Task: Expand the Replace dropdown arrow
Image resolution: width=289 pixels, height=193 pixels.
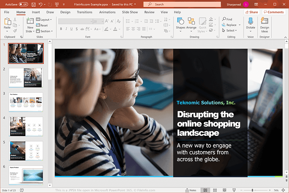Action: point(240,25)
